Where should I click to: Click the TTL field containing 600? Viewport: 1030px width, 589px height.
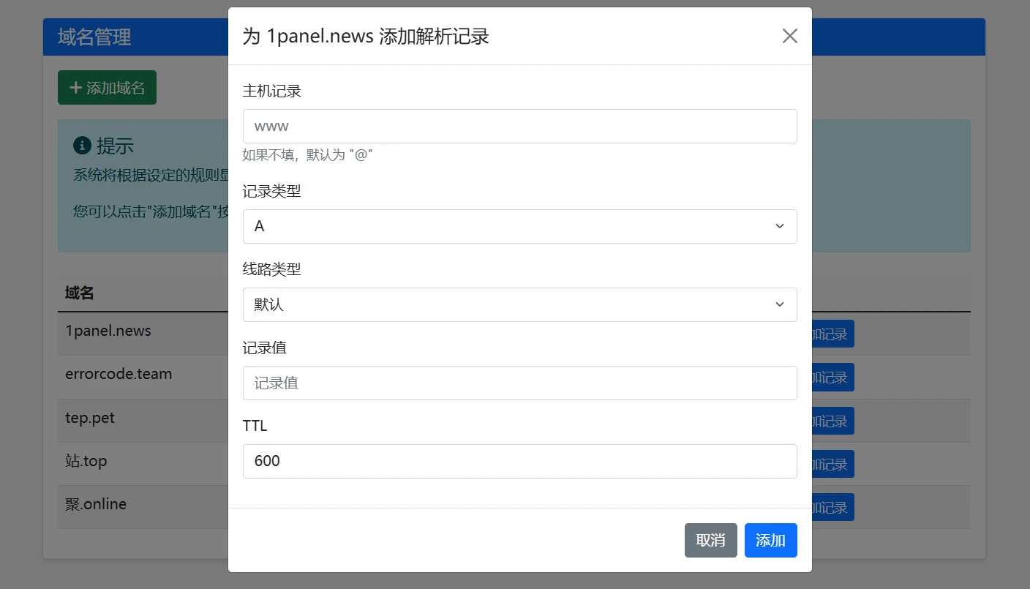point(519,461)
